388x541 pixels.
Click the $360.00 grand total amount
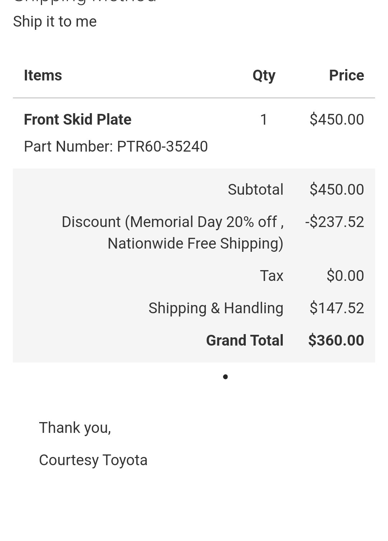tap(336, 341)
